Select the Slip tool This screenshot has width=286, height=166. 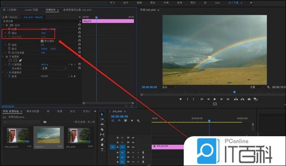(102, 135)
